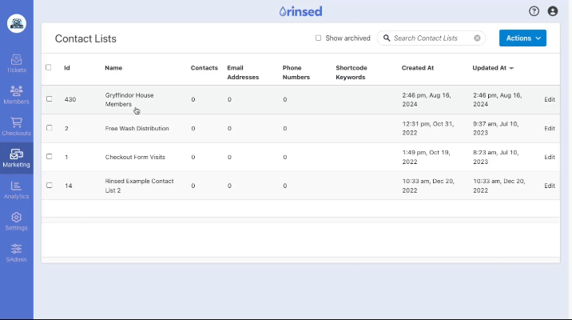Sort the table by Created At

[418, 68]
